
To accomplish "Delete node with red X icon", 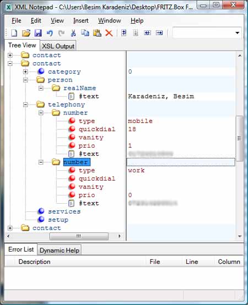I will (x=109, y=33).
